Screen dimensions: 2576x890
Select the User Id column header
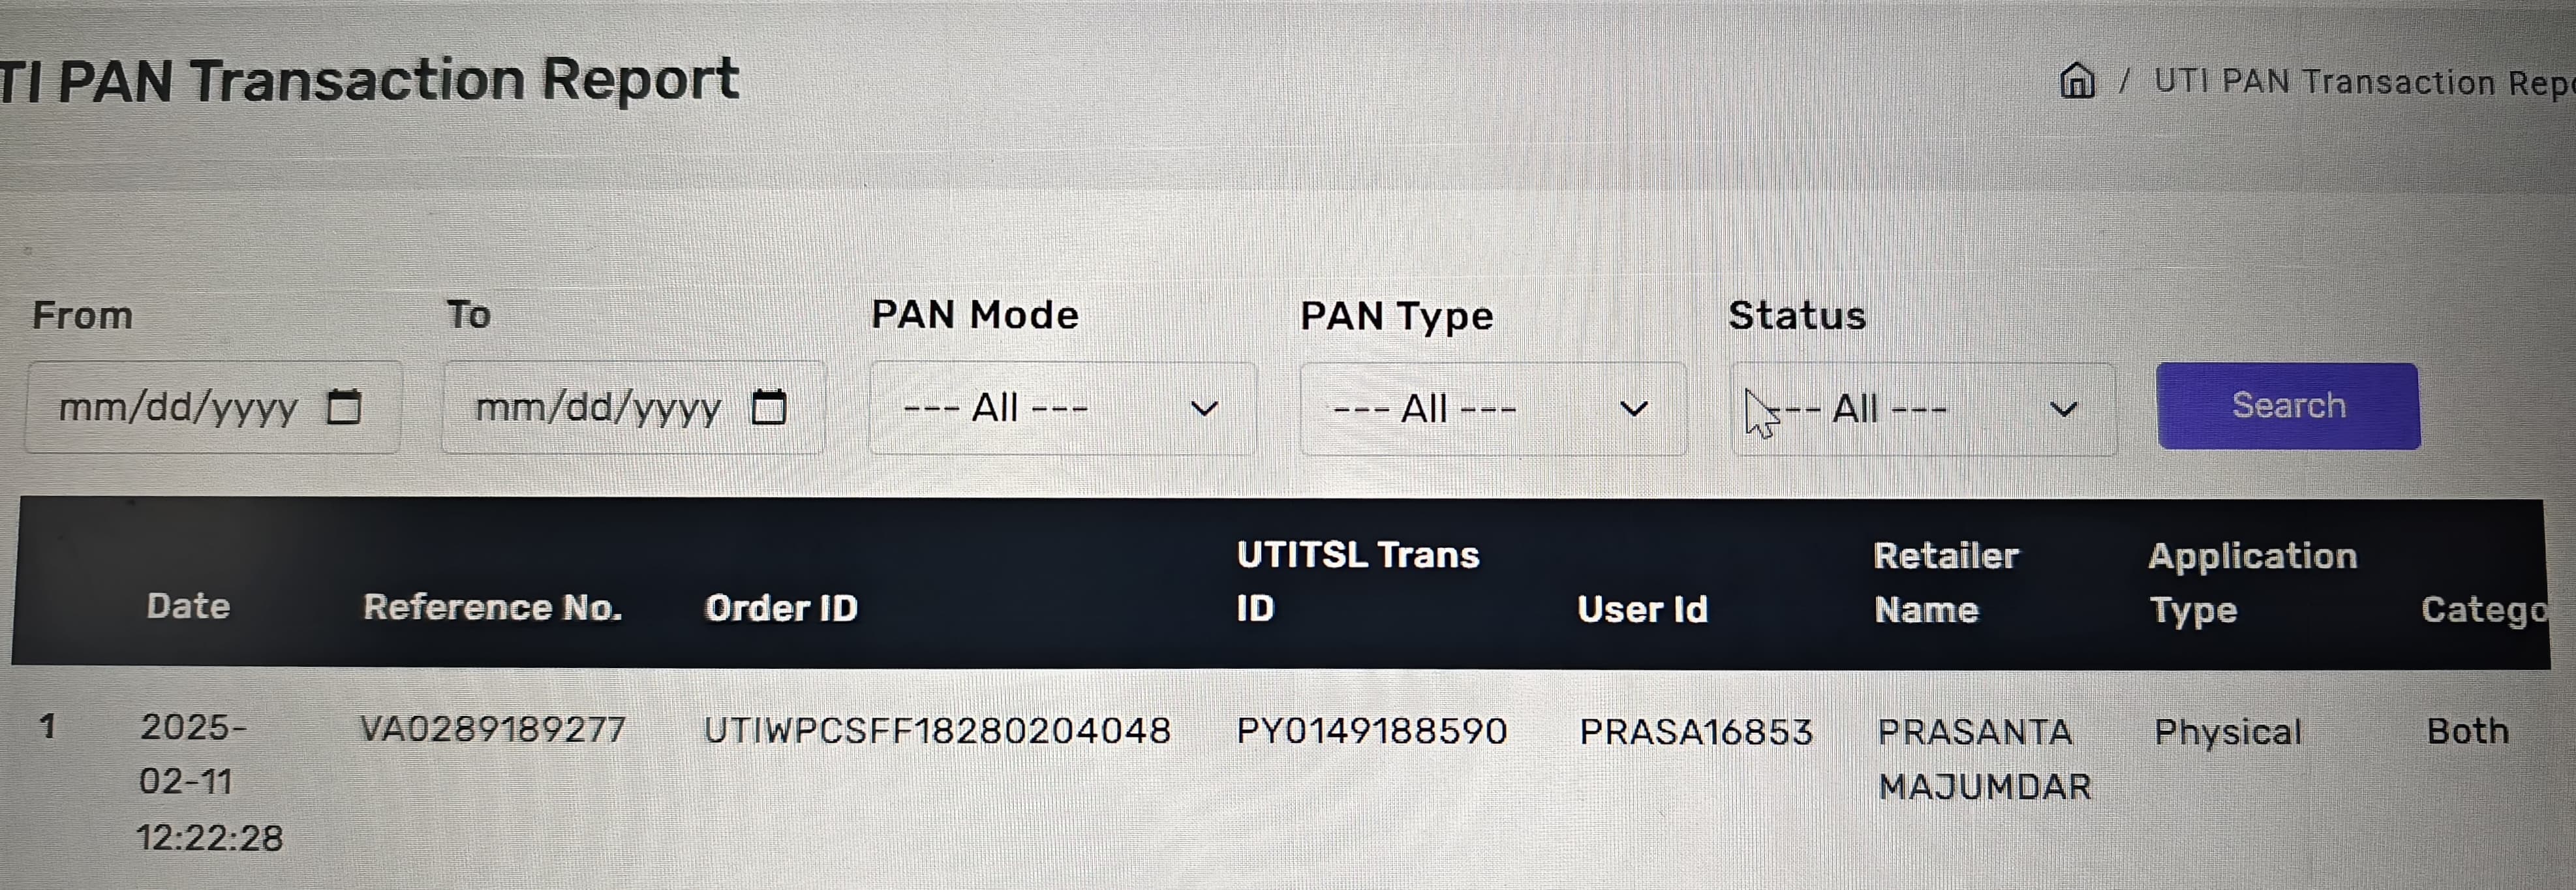pyautogui.click(x=1642, y=609)
